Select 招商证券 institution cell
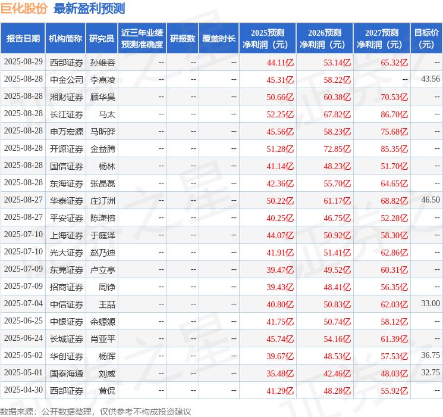443x417 pixels. click(x=67, y=287)
